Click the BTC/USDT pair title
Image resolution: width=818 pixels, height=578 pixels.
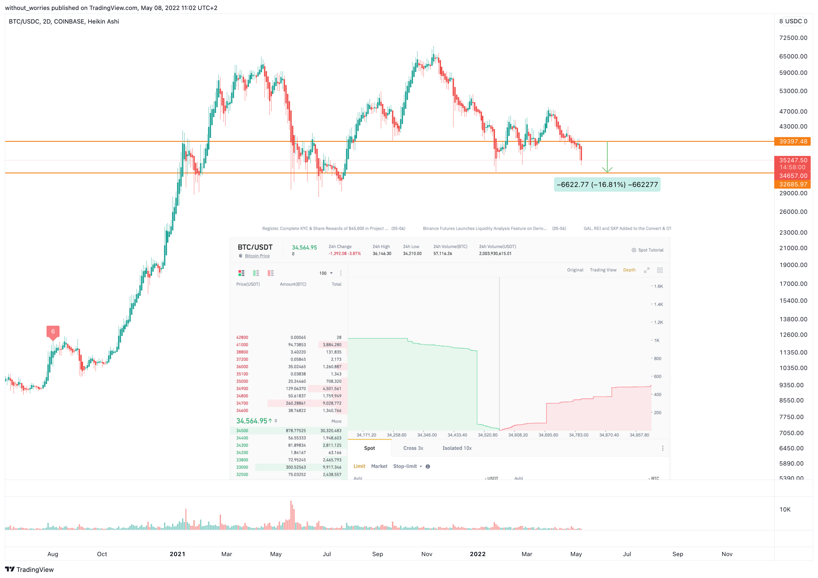click(x=255, y=247)
